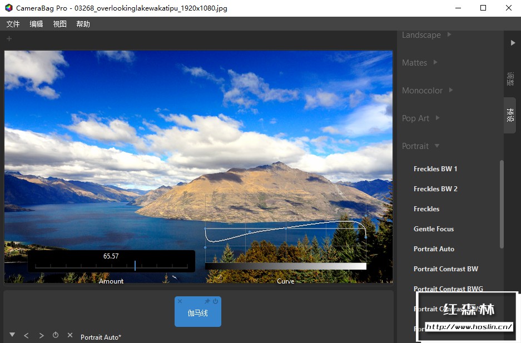Click the Portrait Auto* preset name
Viewport: 521px width, 343px height.
(101, 337)
